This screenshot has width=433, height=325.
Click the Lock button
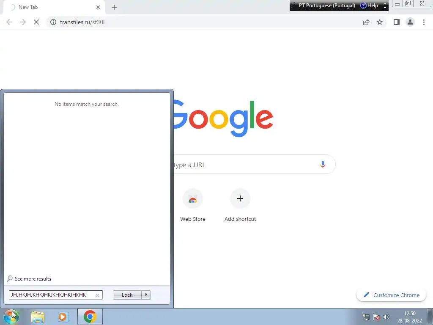point(127,295)
